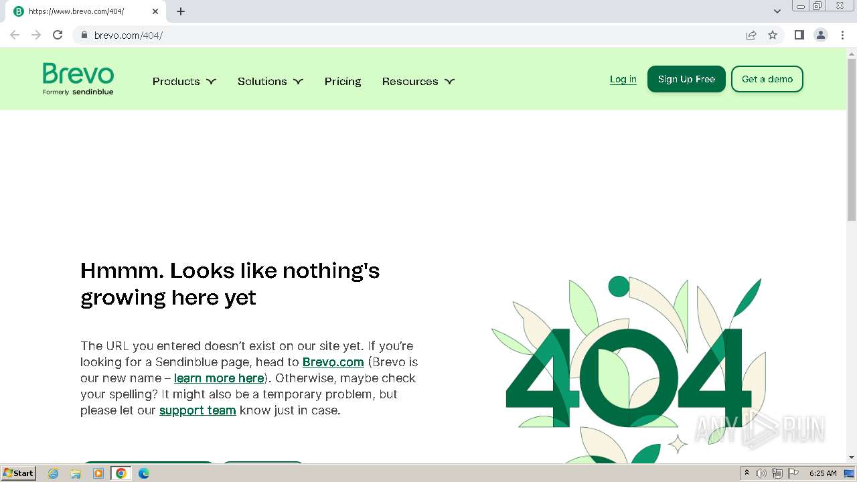857x482 pixels.
Task: Click the network tray icon
Action: click(x=777, y=473)
